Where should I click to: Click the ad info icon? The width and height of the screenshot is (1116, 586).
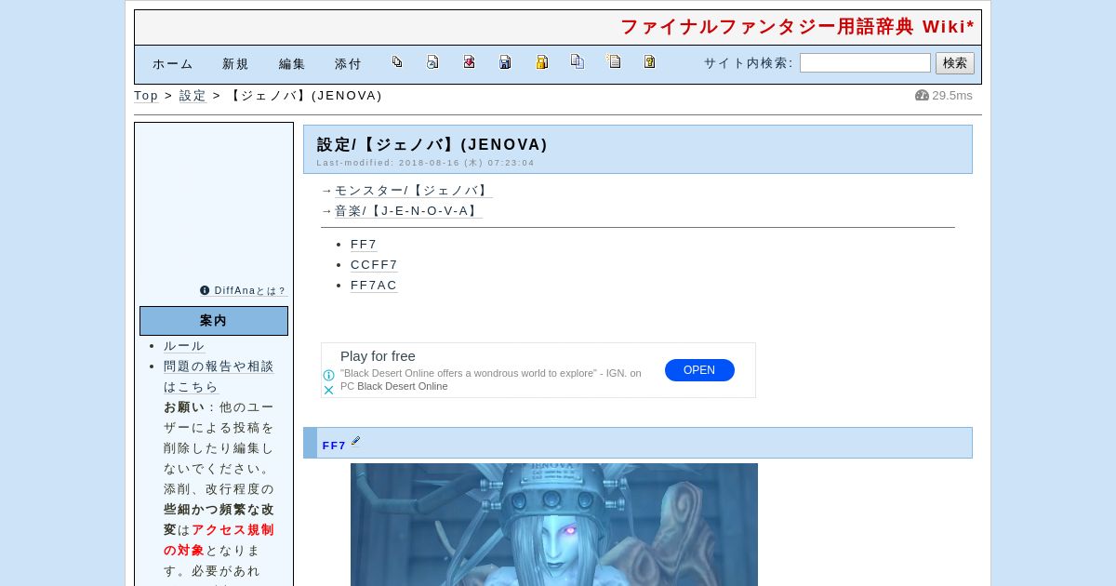[x=328, y=376]
